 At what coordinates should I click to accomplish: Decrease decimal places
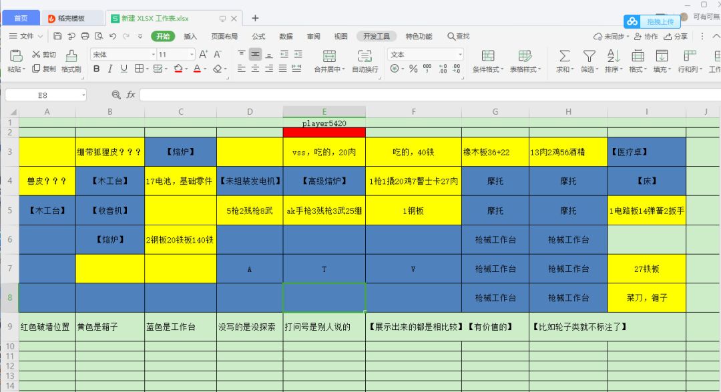456,69
